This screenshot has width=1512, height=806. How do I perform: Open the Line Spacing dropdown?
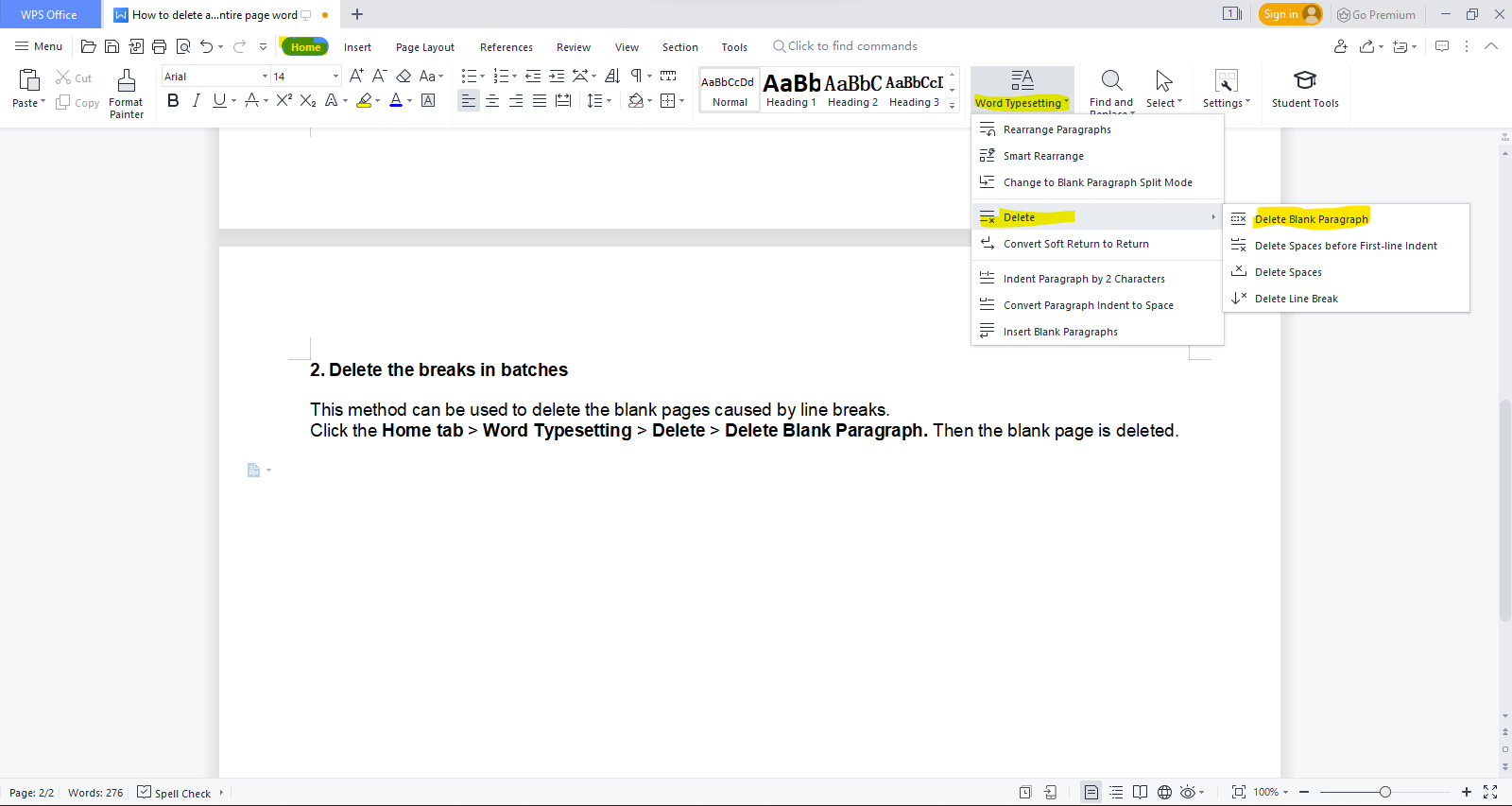609,100
